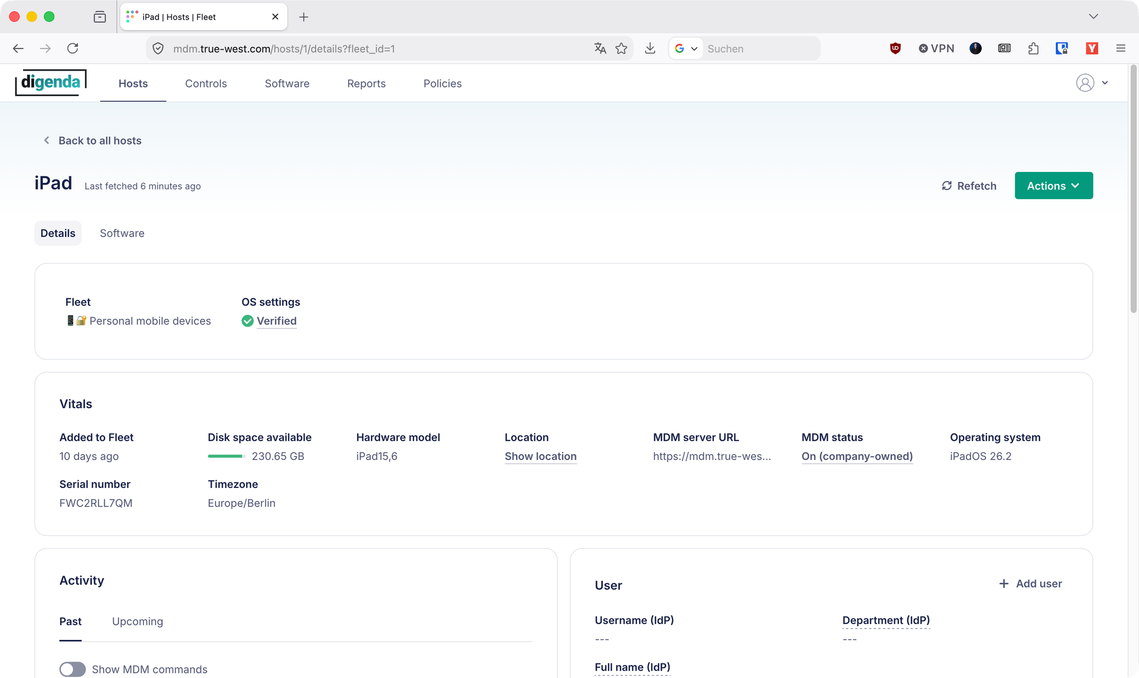
Task: Click Show location link
Action: 540,457
